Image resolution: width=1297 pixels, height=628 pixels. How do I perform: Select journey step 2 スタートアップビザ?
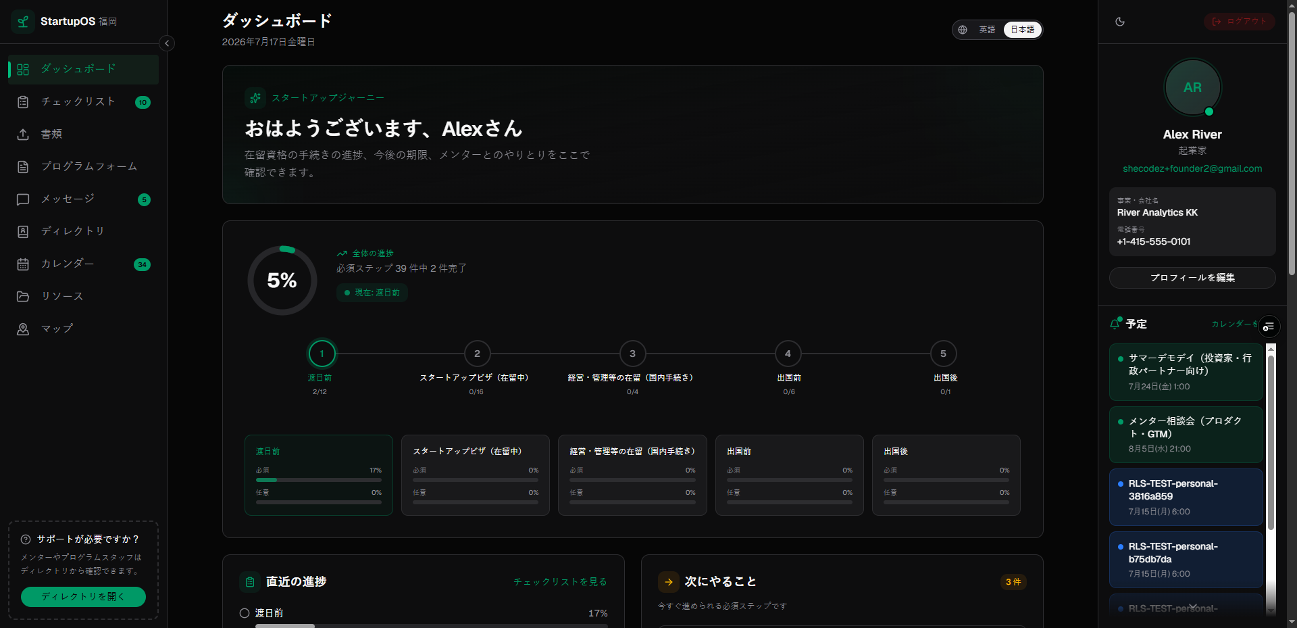point(477,354)
